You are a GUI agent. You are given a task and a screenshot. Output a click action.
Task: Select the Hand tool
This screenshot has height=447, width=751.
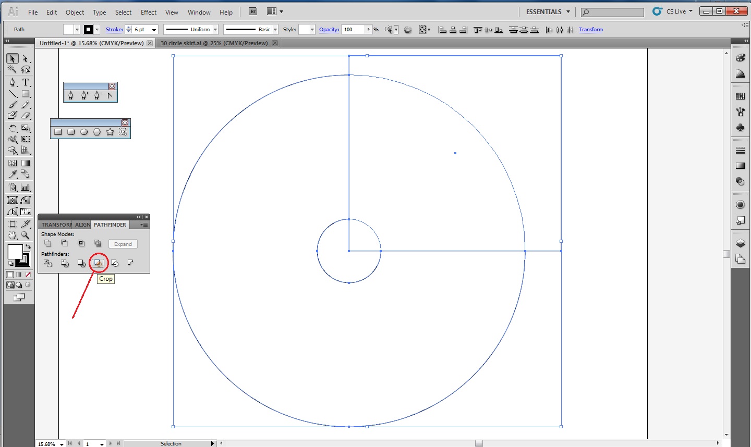tap(13, 235)
